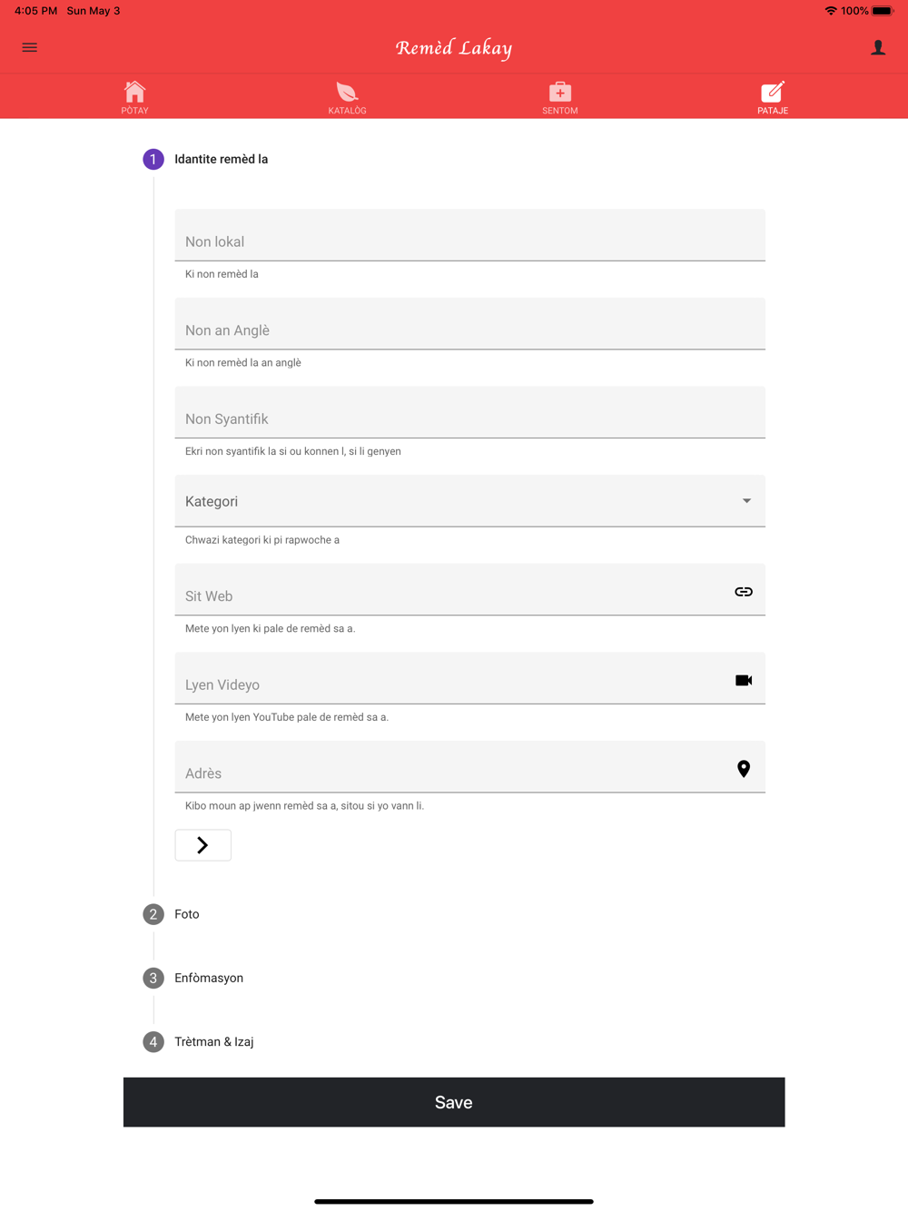Tap the video camera icon
This screenshot has width=908, height=1211.
point(744,680)
